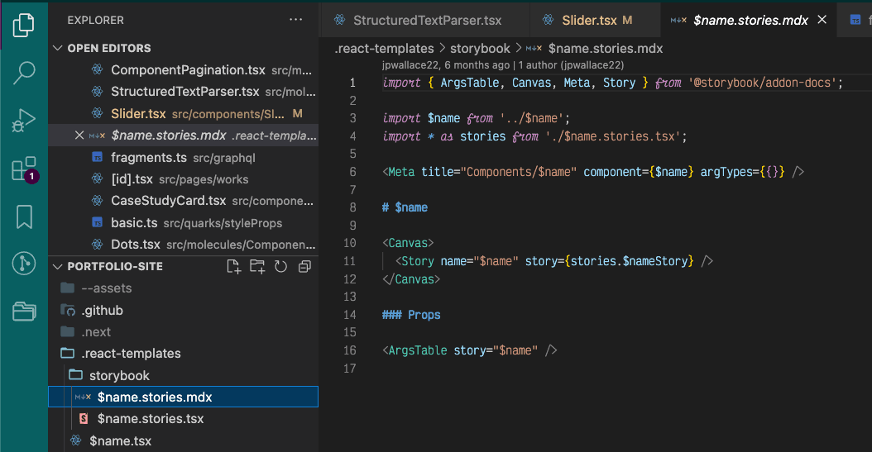Close the $name.stories.mdx tab
872x452 pixels.
822,20
